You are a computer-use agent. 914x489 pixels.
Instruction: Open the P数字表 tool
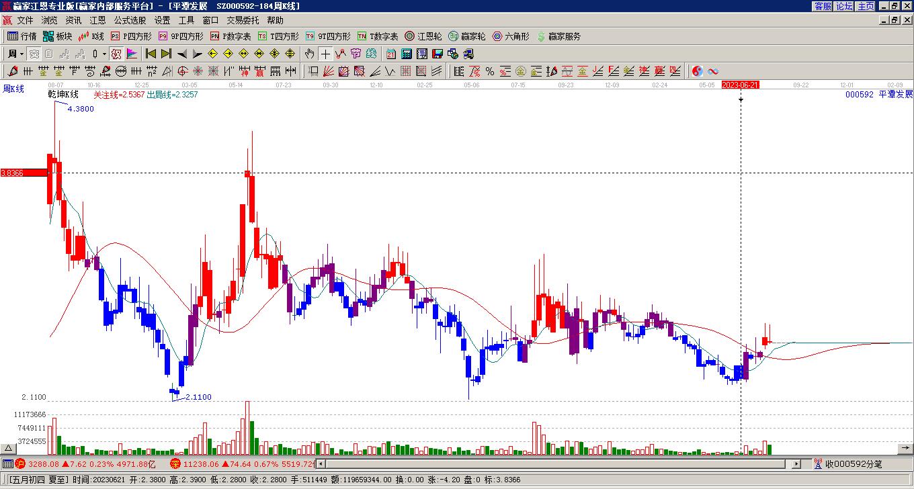[231, 36]
